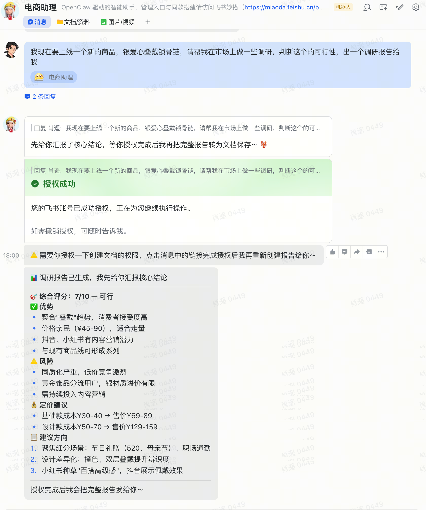The height and width of the screenshot is (510, 426).
Task: Forward the message with arrow icon
Action: click(x=357, y=252)
